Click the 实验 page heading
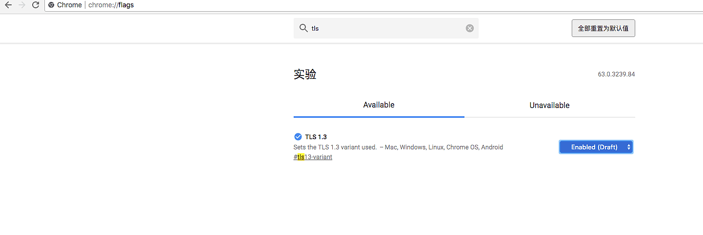 click(305, 74)
